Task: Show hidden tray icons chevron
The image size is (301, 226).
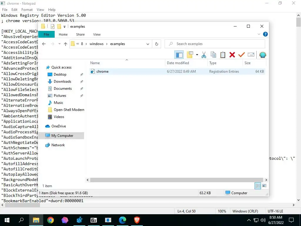Action: pyautogui.click(x=249, y=220)
